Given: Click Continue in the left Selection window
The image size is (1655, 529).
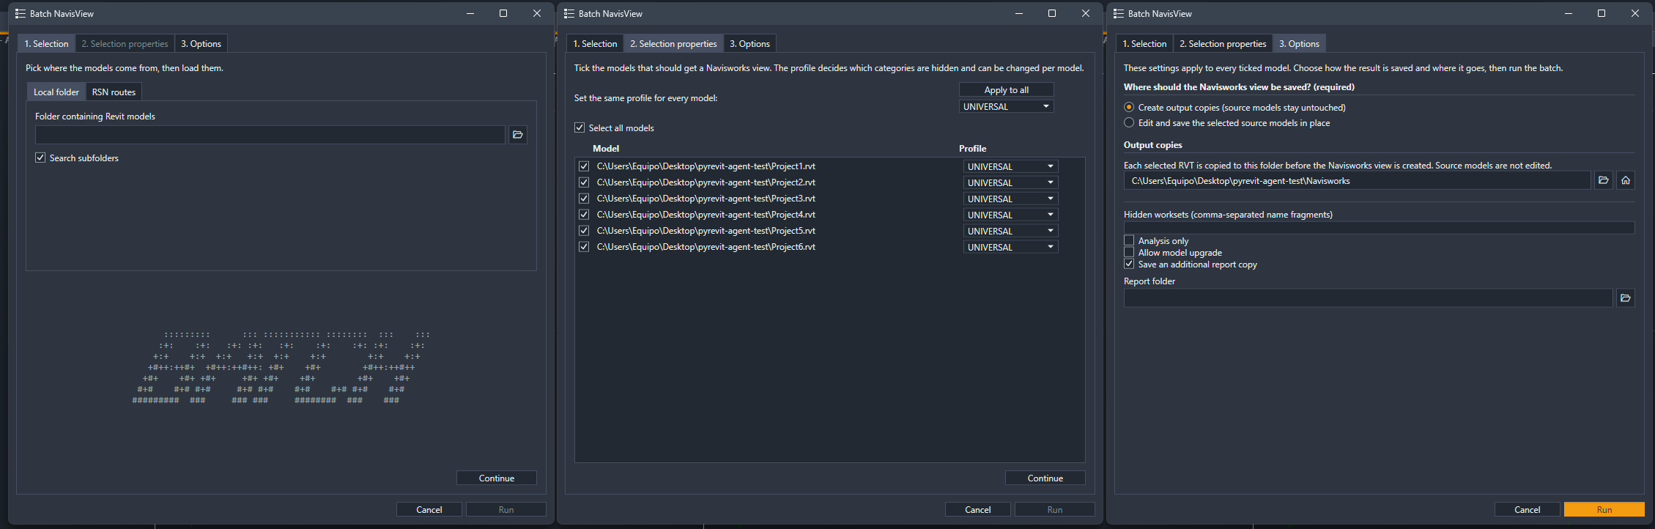Looking at the screenshot, I should pyautogui.click(x=497, y=478).
